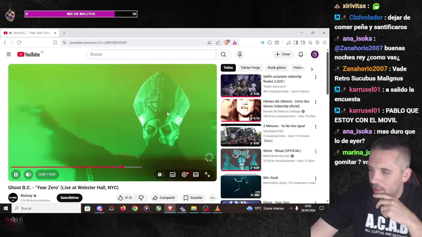
Task: Open options menu for Delfín asturiano video
Action: 316,77
